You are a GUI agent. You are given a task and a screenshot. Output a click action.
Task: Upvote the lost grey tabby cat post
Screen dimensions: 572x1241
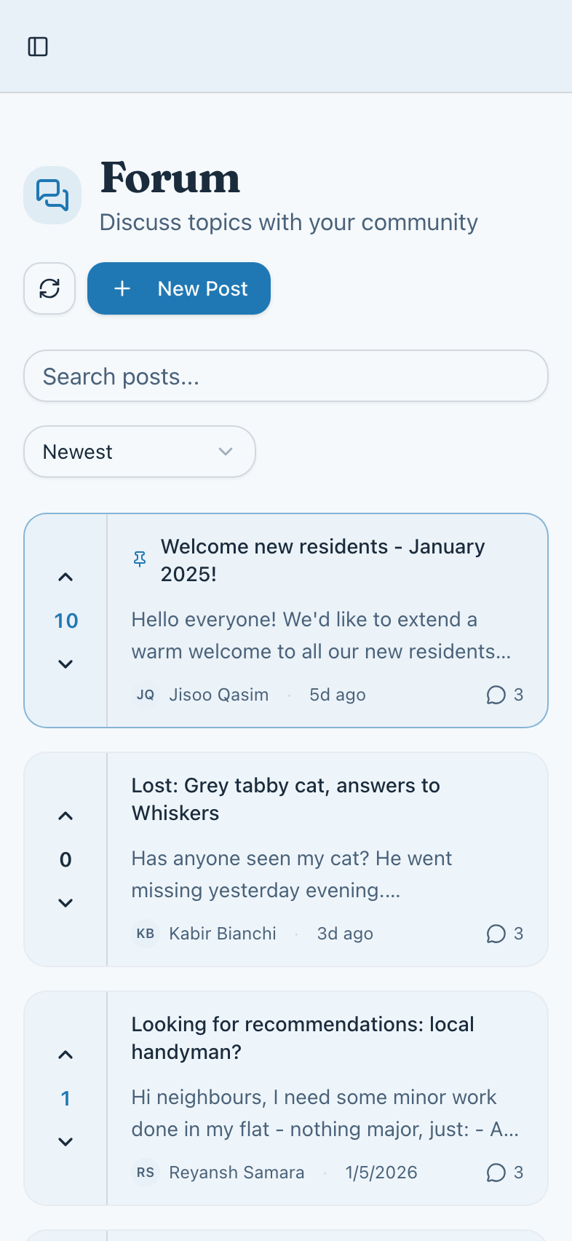click(x=65, y=816)
